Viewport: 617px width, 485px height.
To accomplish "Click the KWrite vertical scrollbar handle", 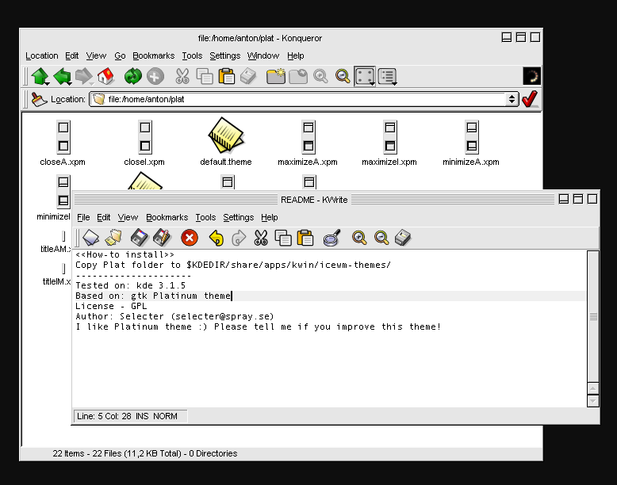I will 593,316.
